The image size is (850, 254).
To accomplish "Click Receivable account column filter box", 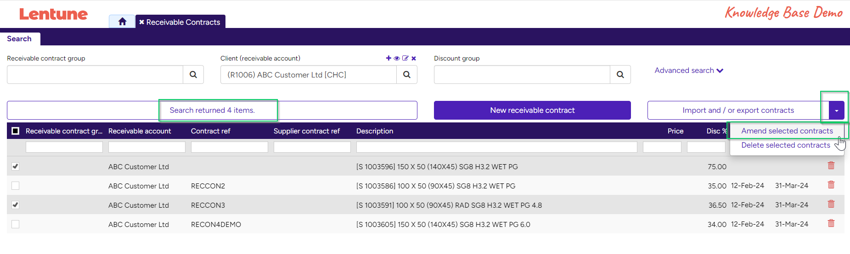I will click(147, 147).
